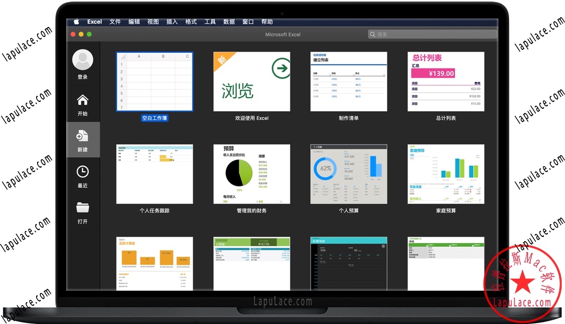Open the 欢迎使用 Excel tour template
Screen dimensions: 565x324
pyautogui.click(x=252, y=81)
